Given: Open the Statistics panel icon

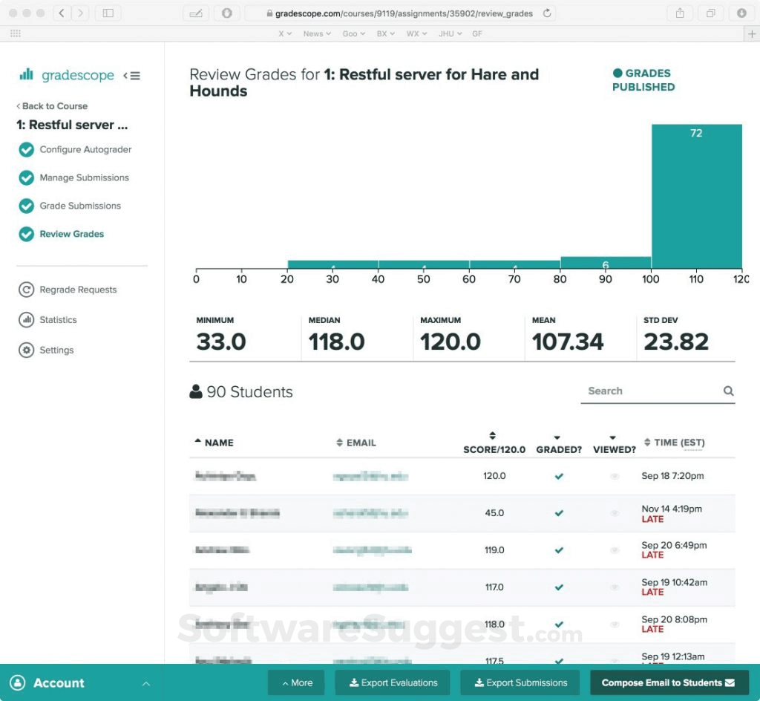Looking at the screenshot, I should [27, 320].
